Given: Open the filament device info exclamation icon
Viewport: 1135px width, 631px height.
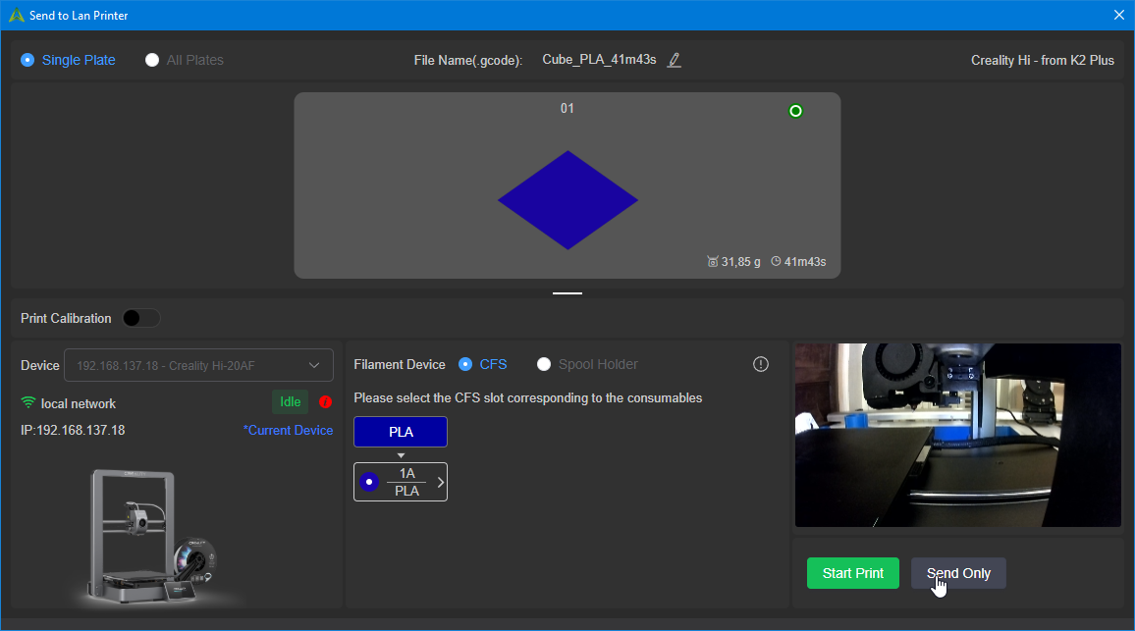Looking at the screenshot, I should pos(761,364).
